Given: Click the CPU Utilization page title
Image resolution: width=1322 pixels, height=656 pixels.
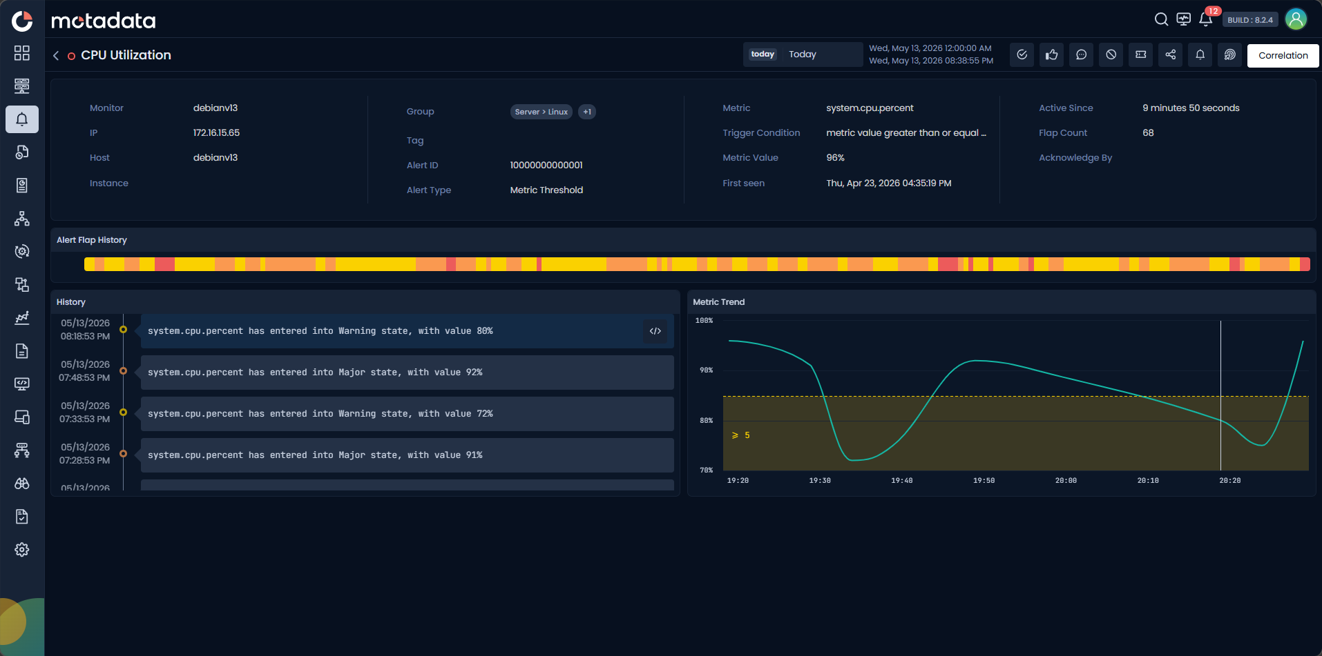Looking at the screenshot, I should [x=126, y=55].
